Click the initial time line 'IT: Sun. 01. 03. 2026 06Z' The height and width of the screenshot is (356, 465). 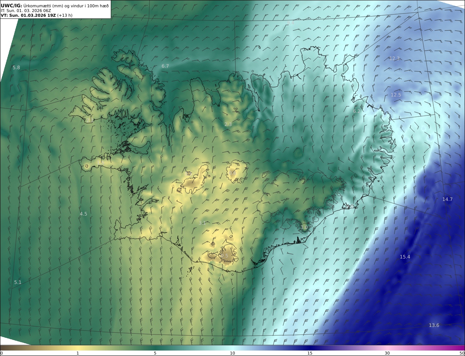pyautogui.click(x=26, y=11)
